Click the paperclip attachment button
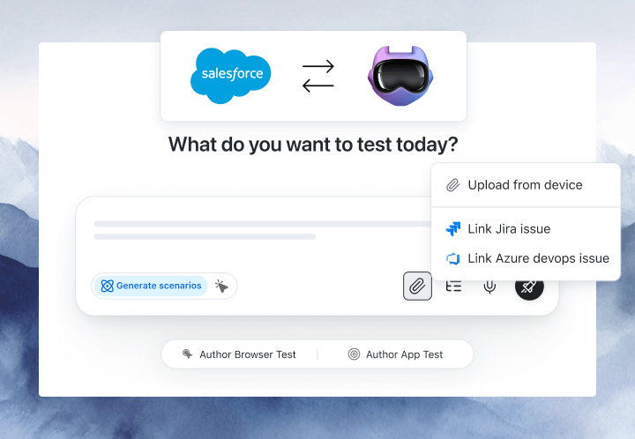The image size is (635, 439). pos(417,286)
